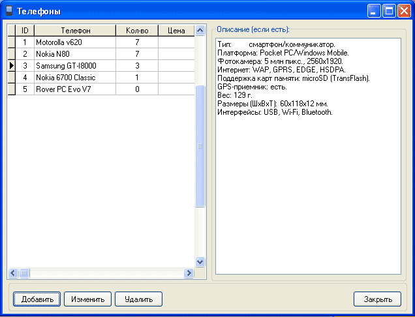Click the row selector for Samsung GT-I8000
Screen dimensions: 415x317
[x=11, y=66]
